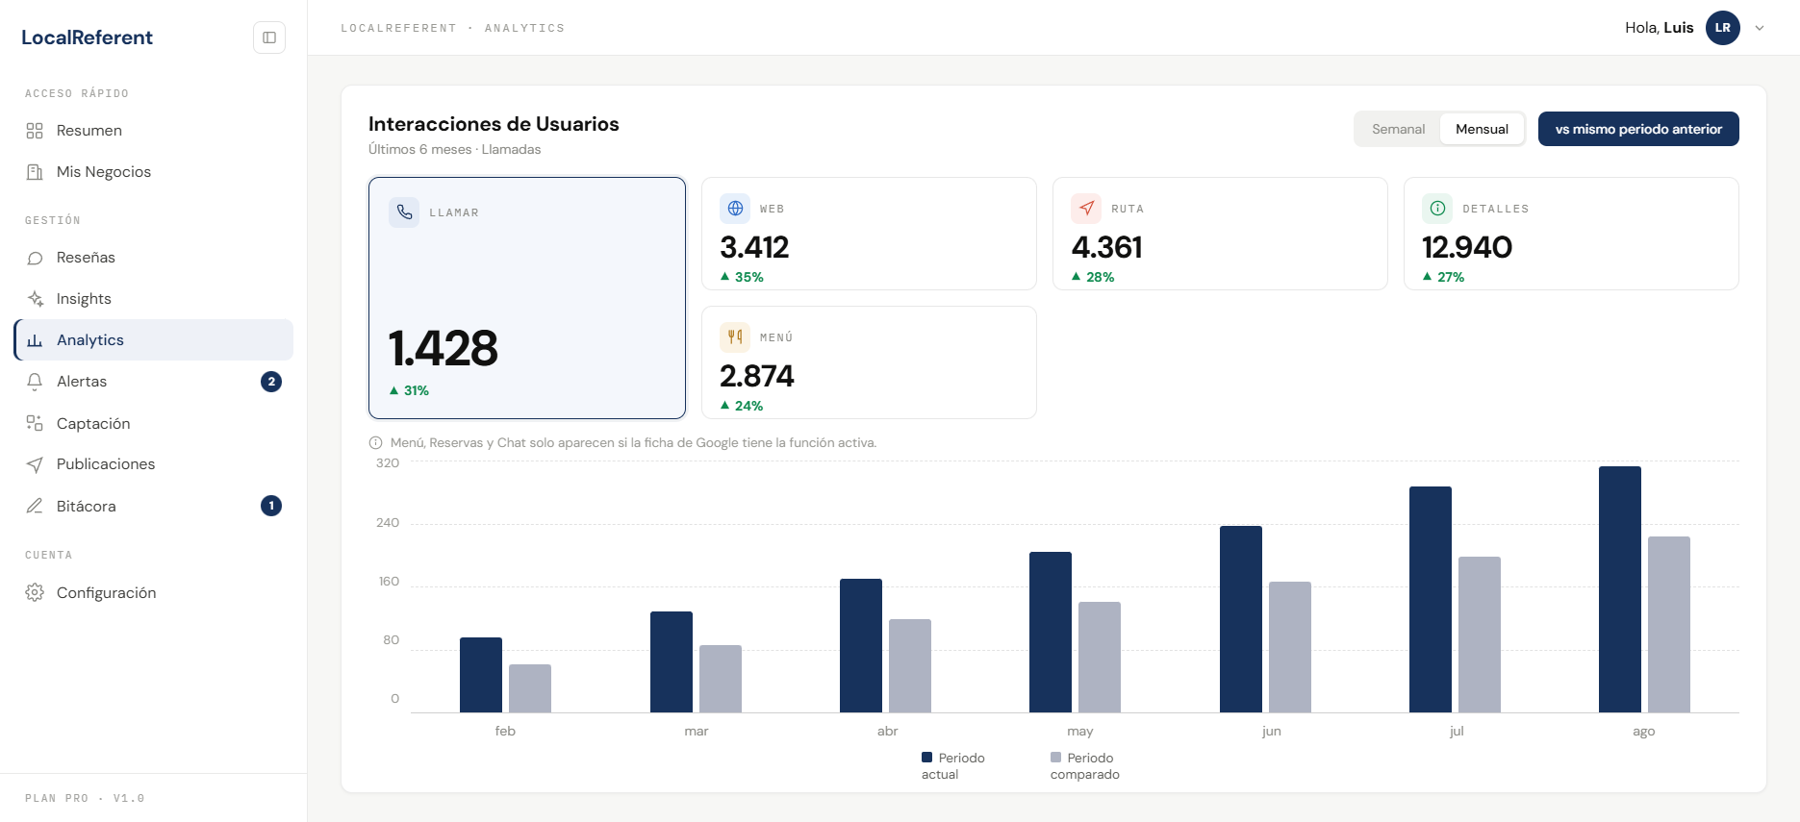Collapse the sidebar with the panel icon
1800x822 pixels.
[x=269, y=37]
